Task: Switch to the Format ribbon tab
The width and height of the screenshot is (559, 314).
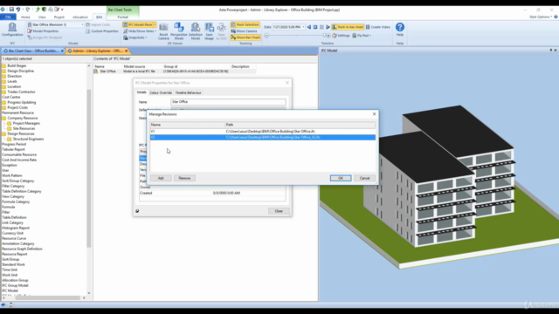Action: pyautogui.click(x=122, y=17)
